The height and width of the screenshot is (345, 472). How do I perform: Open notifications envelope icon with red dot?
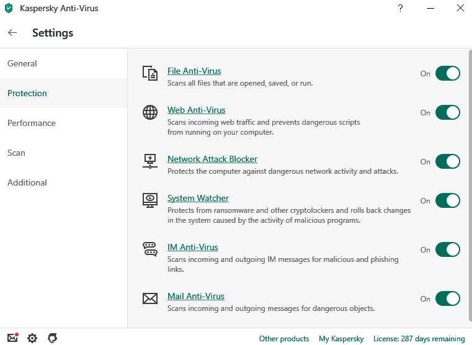[12, 338]
